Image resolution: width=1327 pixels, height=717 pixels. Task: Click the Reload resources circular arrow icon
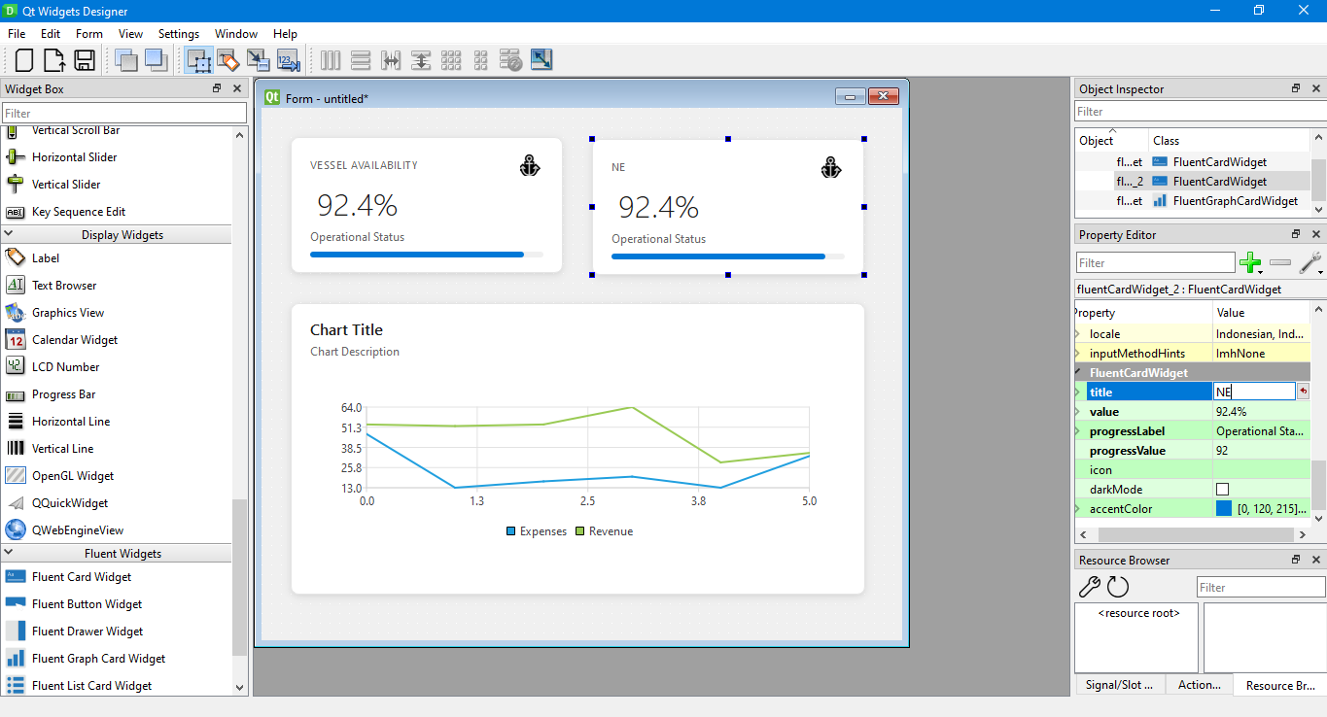(x=1118, y=587)
